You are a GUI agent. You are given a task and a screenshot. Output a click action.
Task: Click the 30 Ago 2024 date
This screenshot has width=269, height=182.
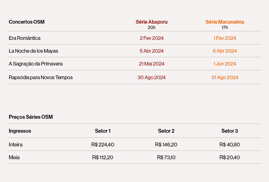151,77
